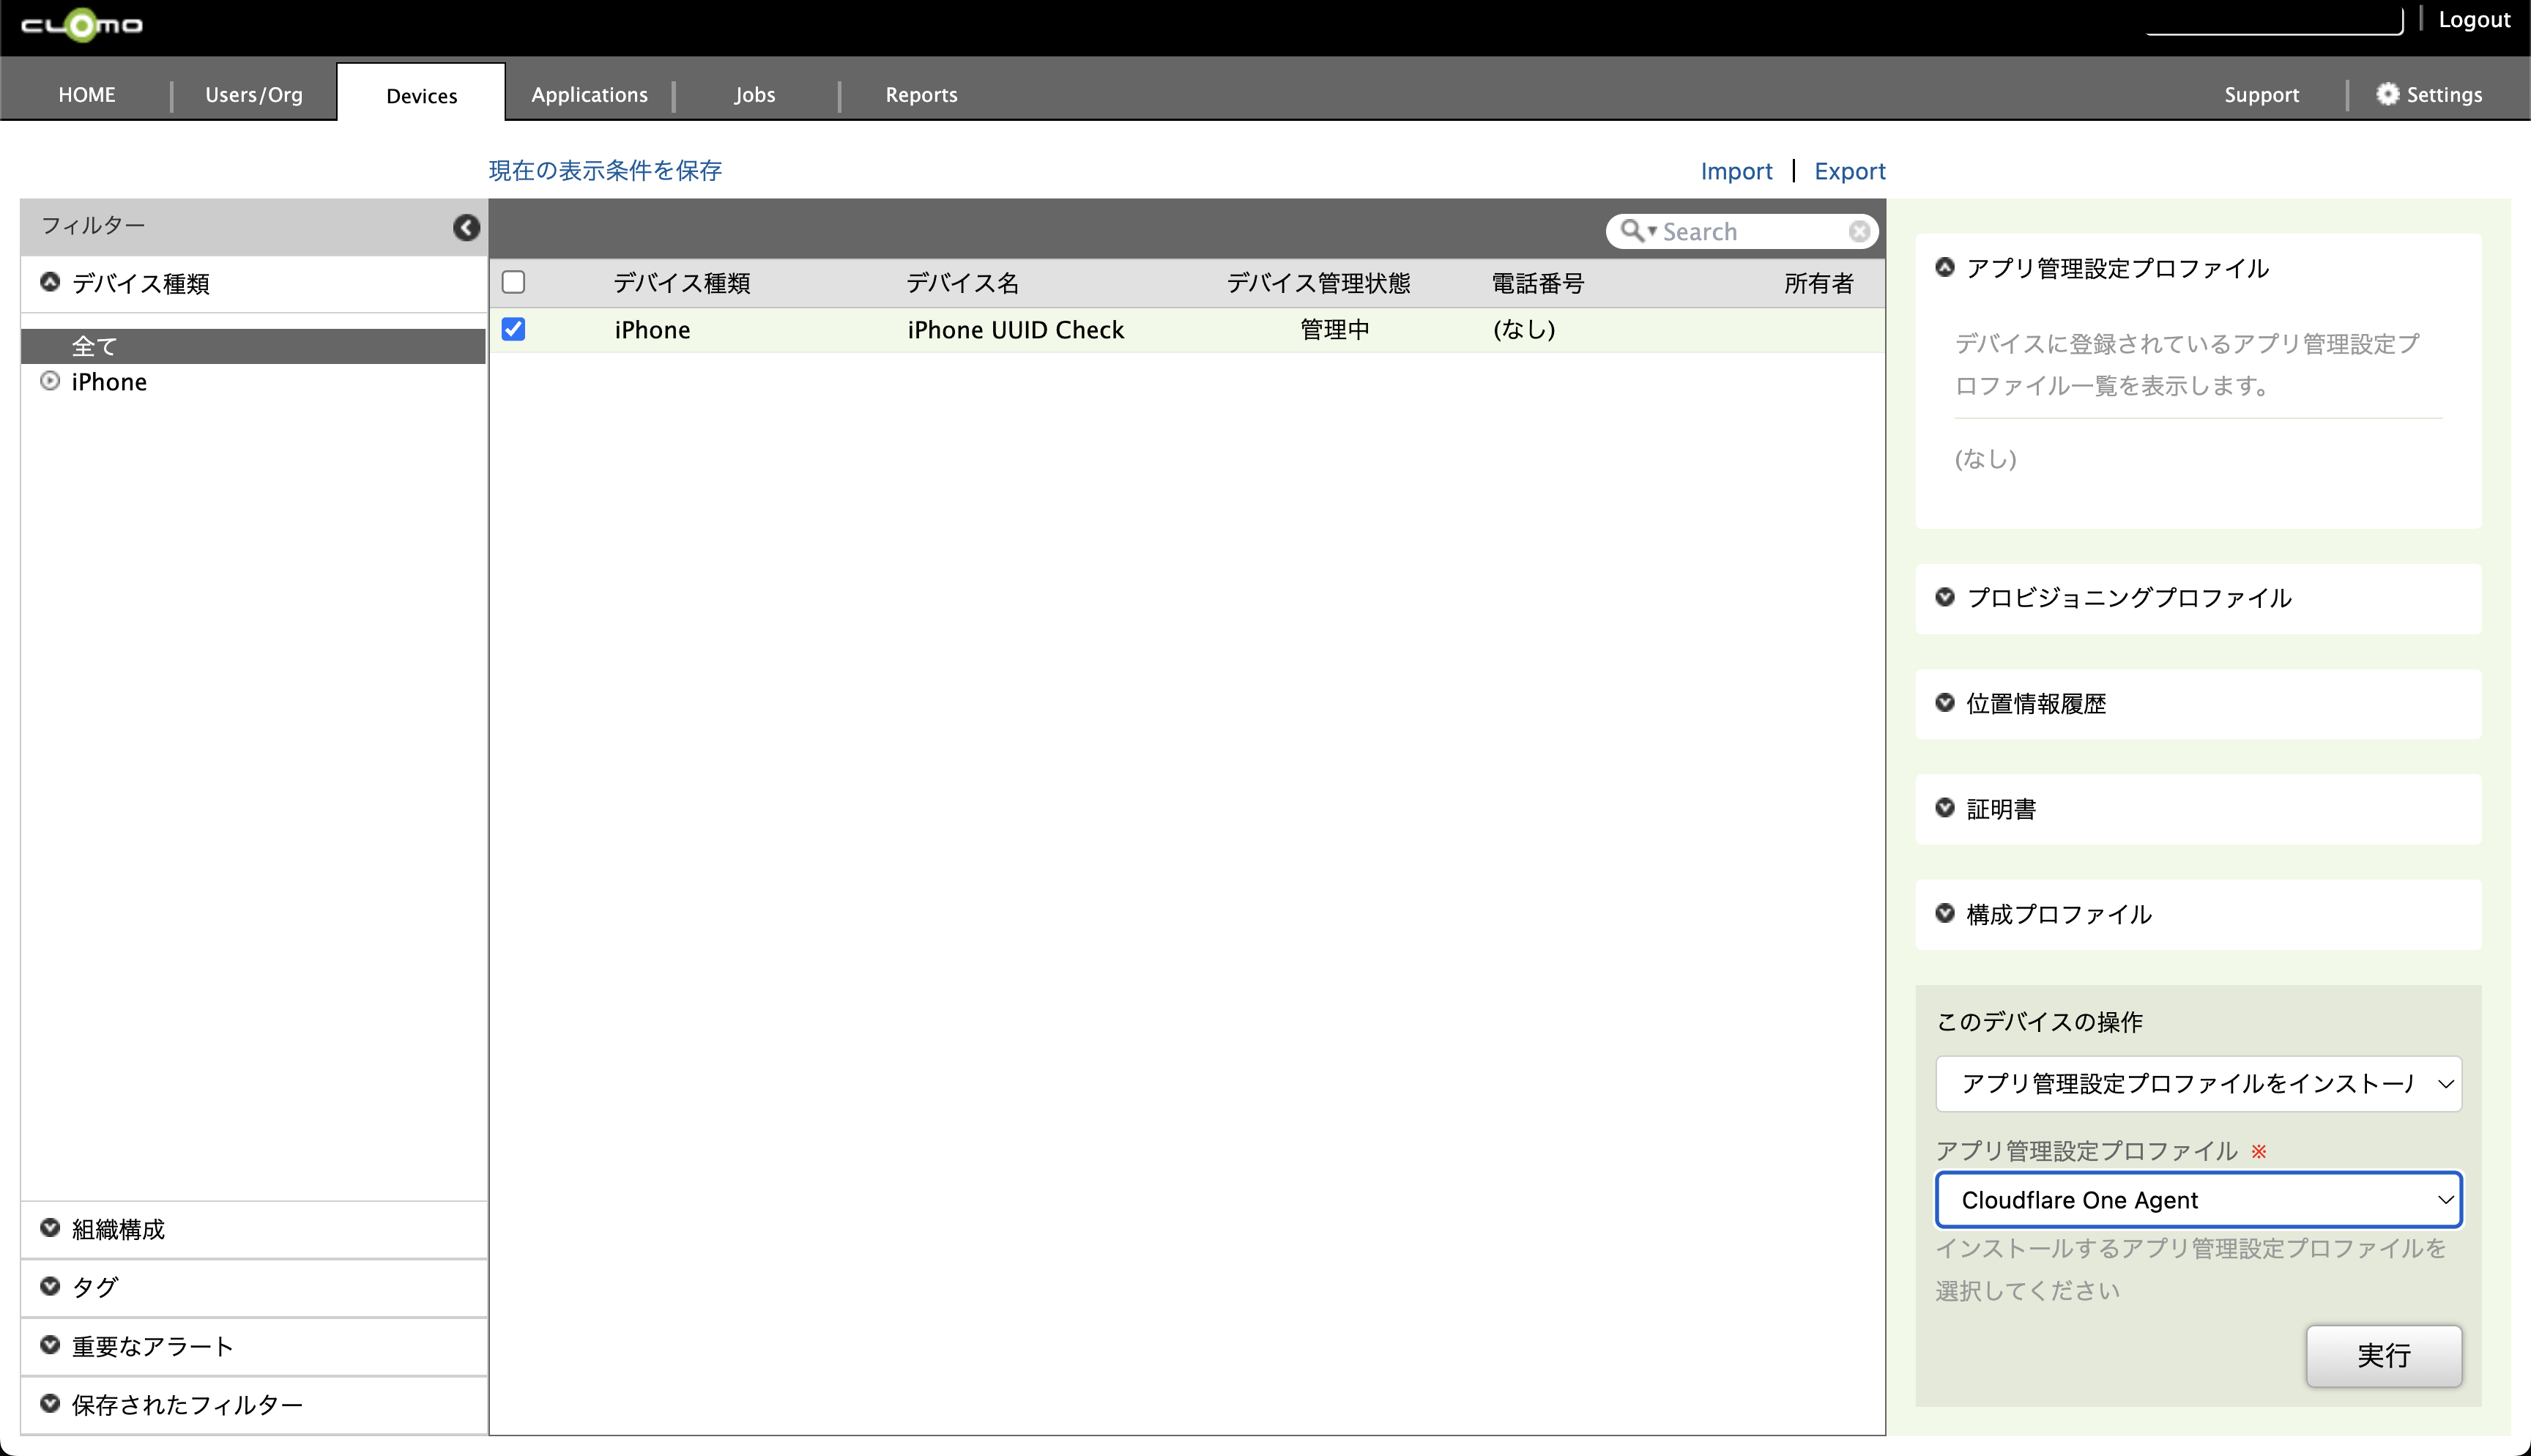Click the 現在の表示条件を保存 link
The width and height of the screenshot is (2531, 1456).
[x=605, y=171]
